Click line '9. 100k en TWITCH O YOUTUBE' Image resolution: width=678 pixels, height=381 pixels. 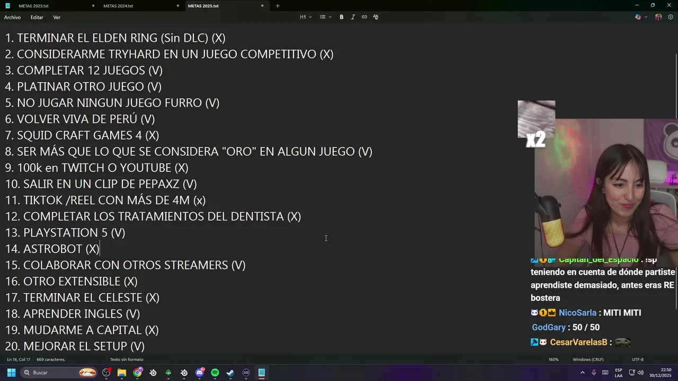pos(96,168)
